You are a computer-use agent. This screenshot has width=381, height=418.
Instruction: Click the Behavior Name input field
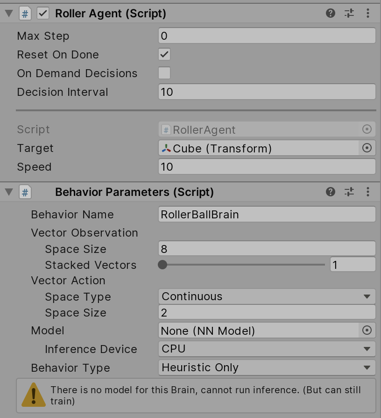(267, 214)
